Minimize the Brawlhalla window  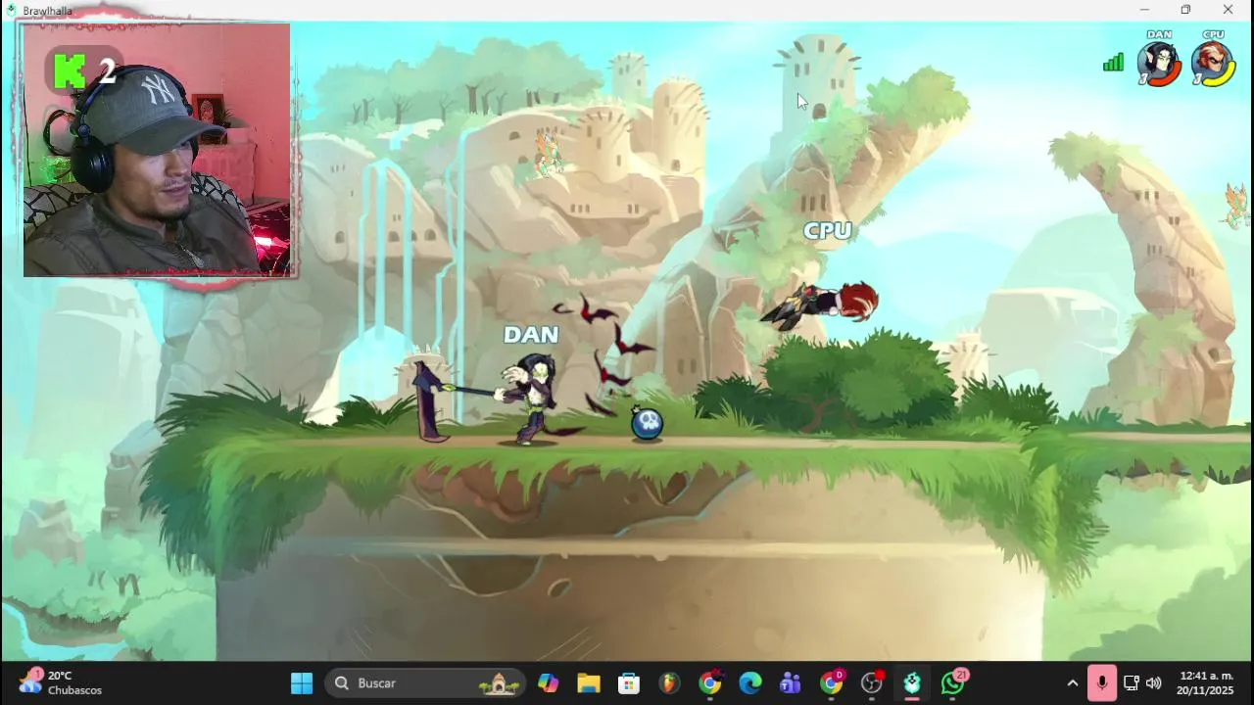pos(1144,10)
